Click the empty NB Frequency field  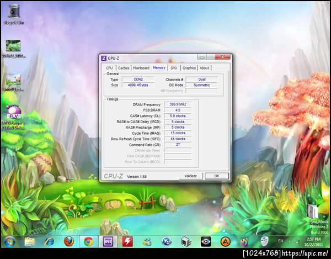202,91
